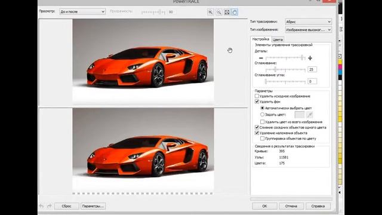This screenshot has width=382, height=215.
Task: Select Автоматически выбрать цвет radio
Action: point(262,107)
